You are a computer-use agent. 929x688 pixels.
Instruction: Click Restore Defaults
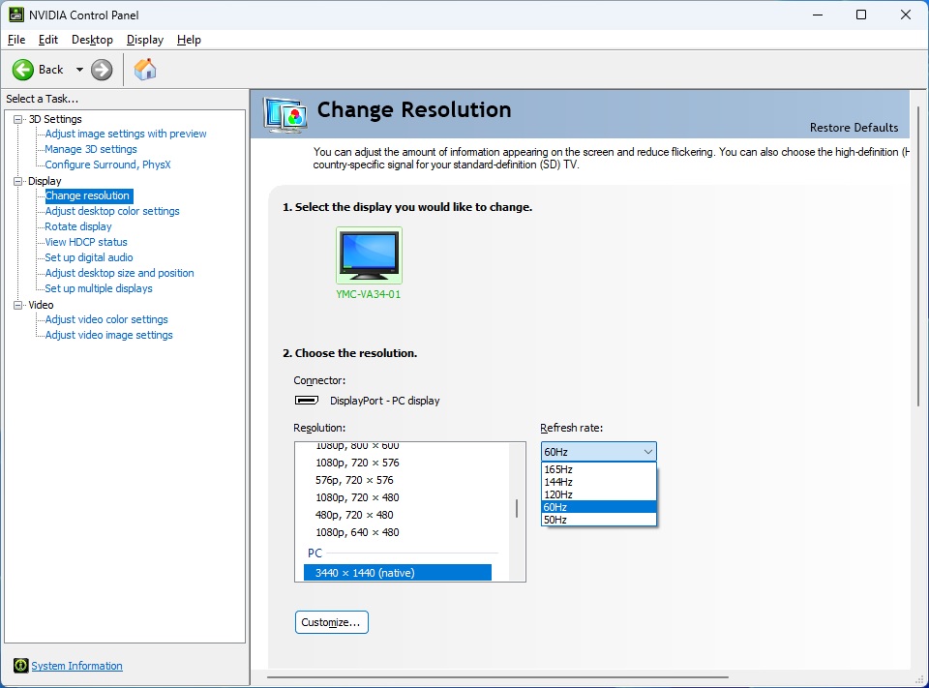tap(854, 128)
